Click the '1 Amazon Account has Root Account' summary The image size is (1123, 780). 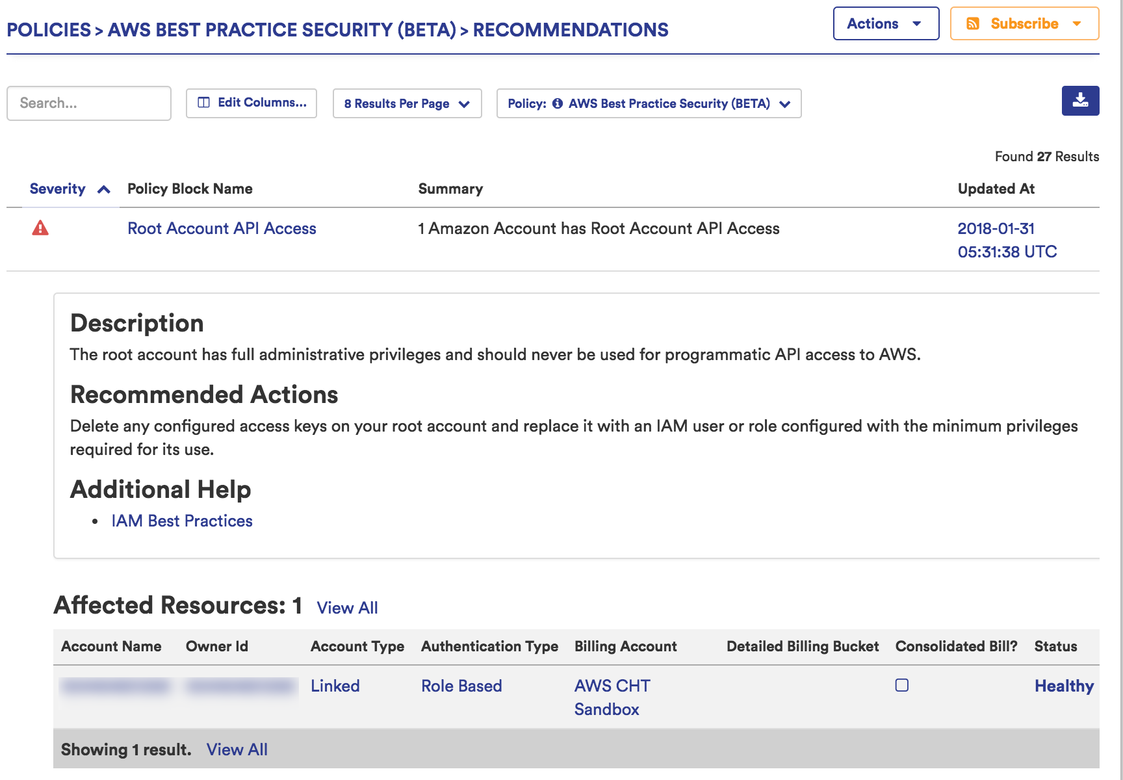point(599,228)
